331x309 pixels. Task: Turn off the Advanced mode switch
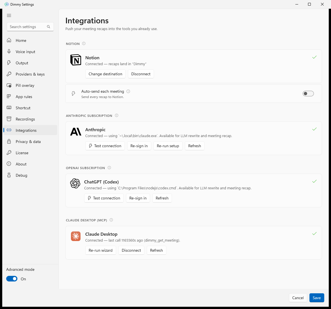[12, 279]
